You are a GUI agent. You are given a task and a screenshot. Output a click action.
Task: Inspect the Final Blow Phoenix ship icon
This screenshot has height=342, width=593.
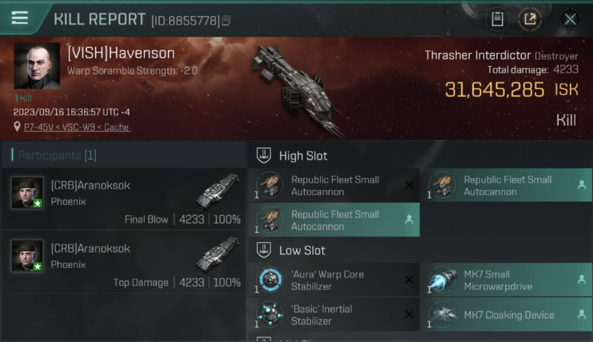pos(218,191)
